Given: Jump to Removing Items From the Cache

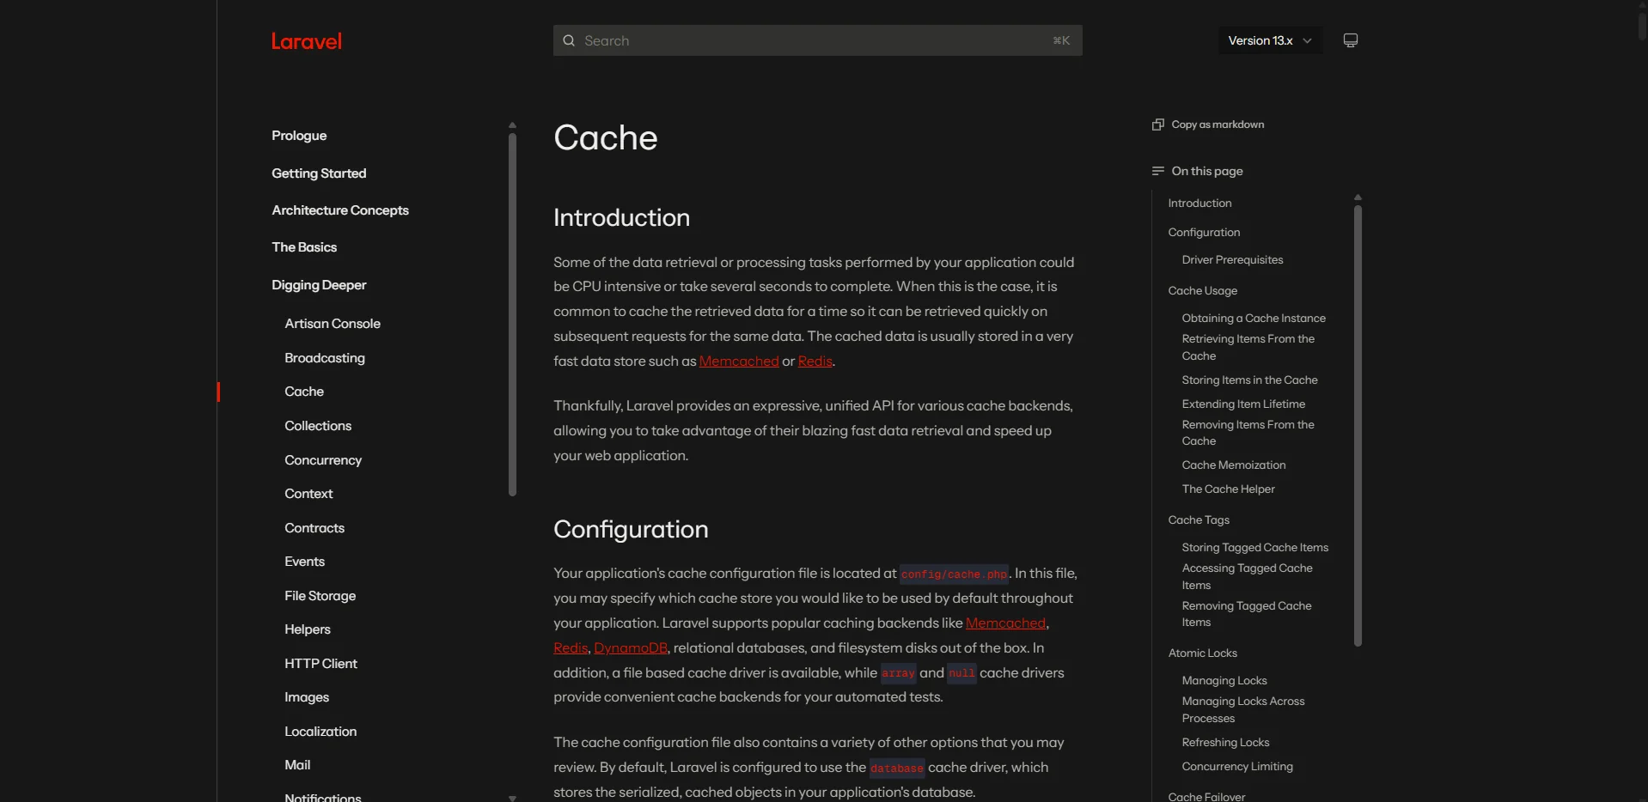Looking at the screenshot, I should click(1248, 433).
